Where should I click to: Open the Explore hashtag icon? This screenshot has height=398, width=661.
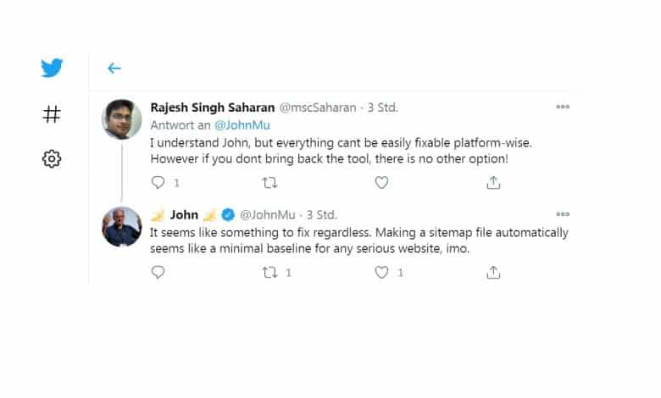point(52,114)
